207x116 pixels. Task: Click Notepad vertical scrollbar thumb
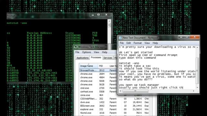click(197, 71)
